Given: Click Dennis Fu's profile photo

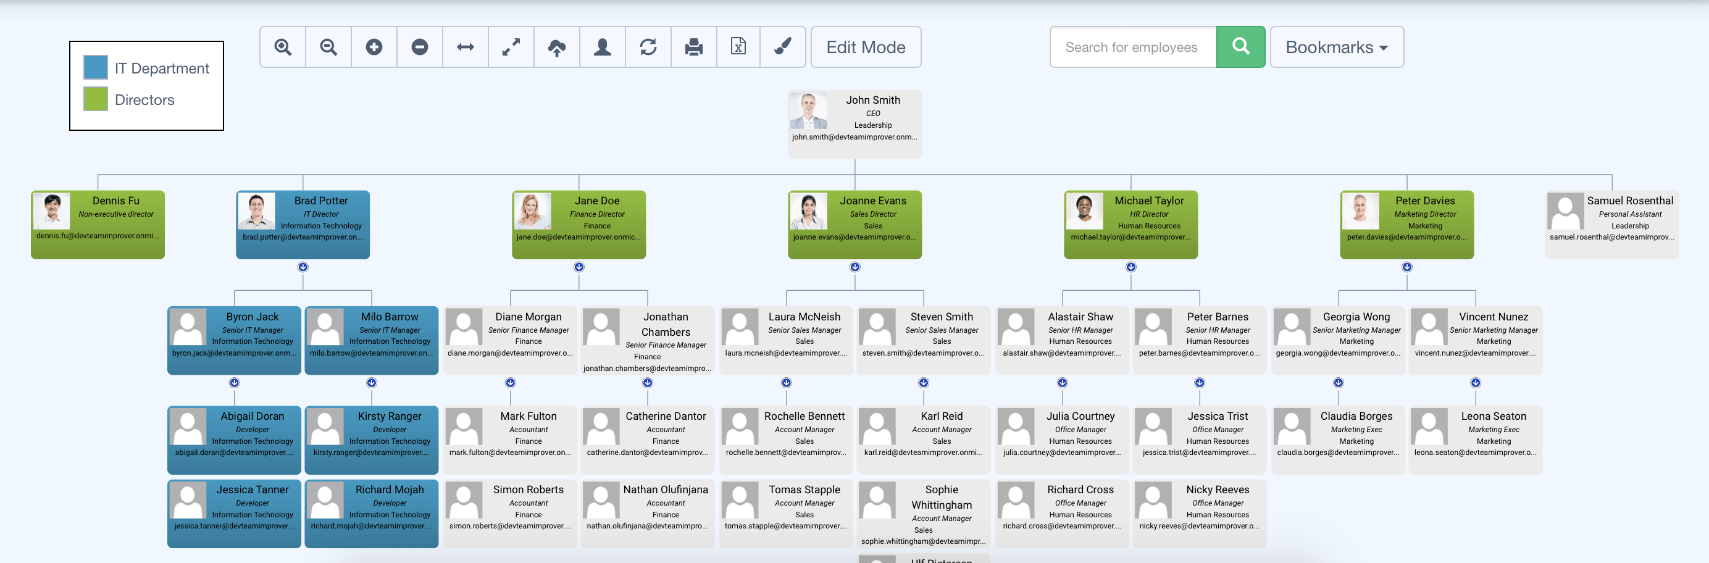Looking at the screenshot, I should pos(52,211).
